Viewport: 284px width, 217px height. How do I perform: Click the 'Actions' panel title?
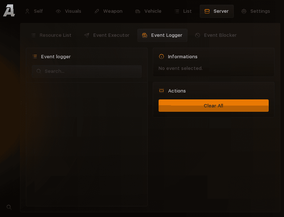click(177, 91)
